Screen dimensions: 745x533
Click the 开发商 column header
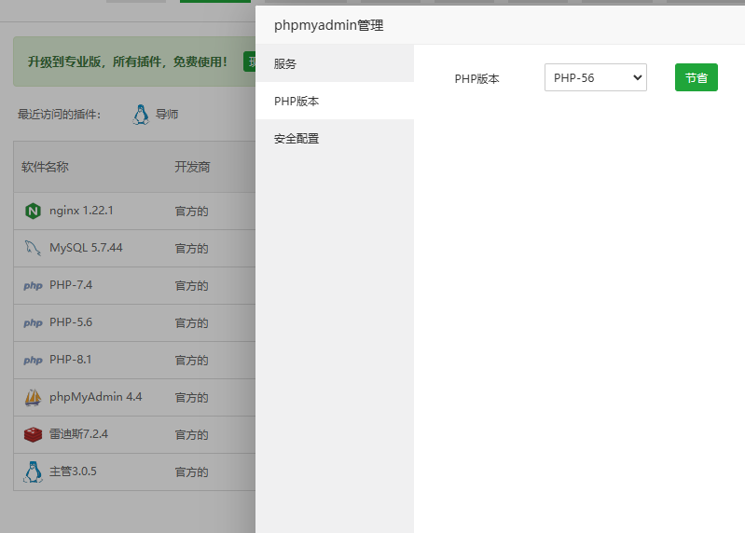[x=192, y=167]
